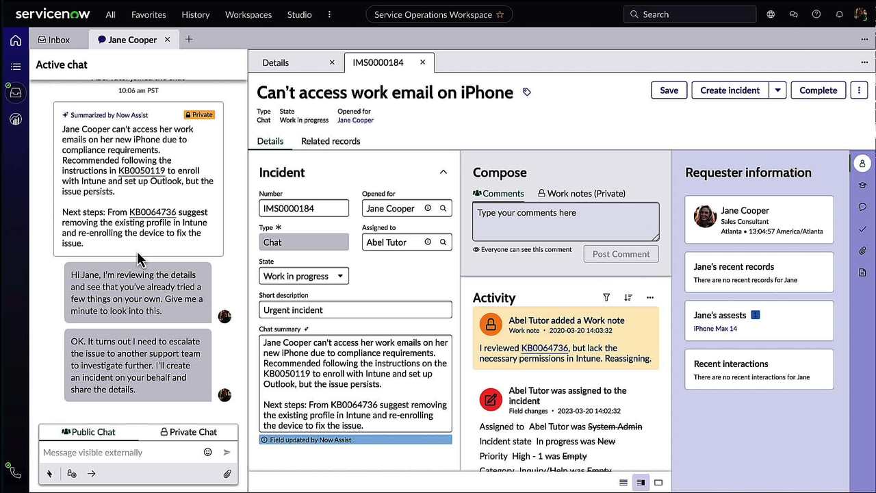Image resolution: width=876 pixels, height=493 pixels.
Task: Open the Requester information person icon
Action: 862,163
